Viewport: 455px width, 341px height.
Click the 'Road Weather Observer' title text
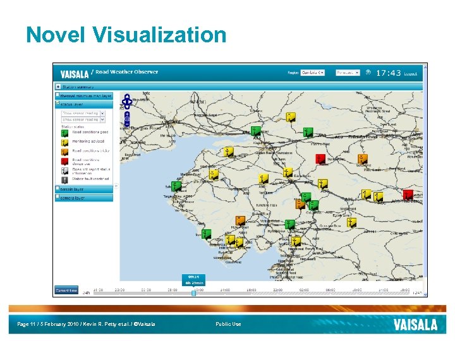pos(127,71)
